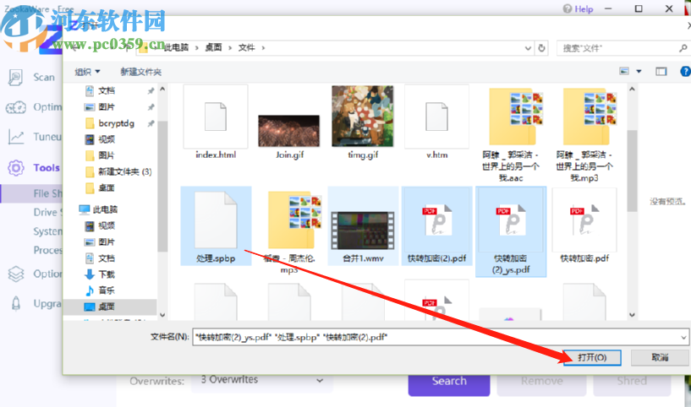
Task: Expand the 文件名 combo box dropdown
Action: (x=683, y=338)
